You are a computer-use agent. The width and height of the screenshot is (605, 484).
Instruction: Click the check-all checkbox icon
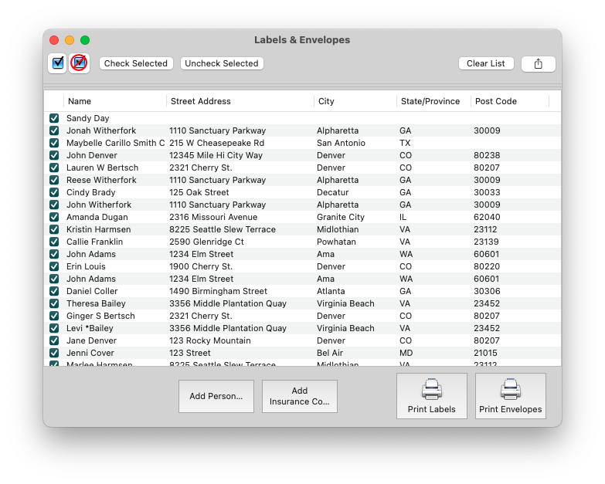click(x=57, y=63)
